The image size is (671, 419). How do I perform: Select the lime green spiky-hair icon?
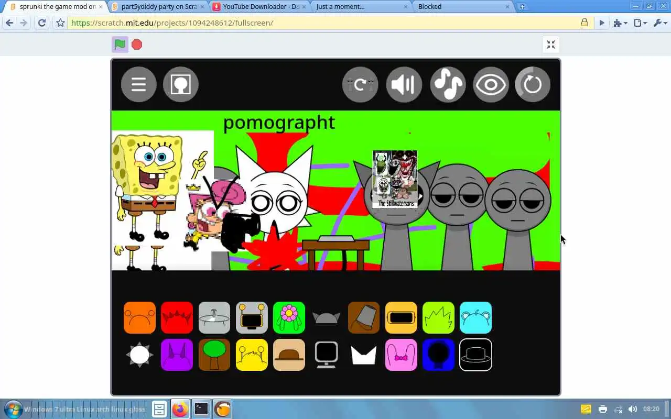pyautogui.click(x=438, y=317)
